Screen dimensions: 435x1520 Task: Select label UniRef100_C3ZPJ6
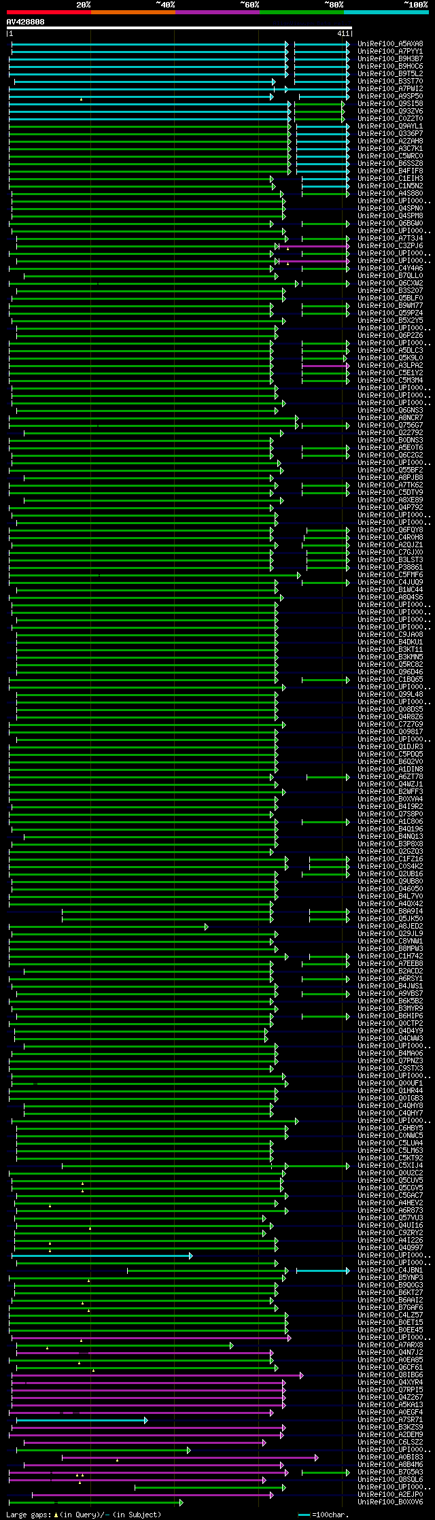coord(390,245)
